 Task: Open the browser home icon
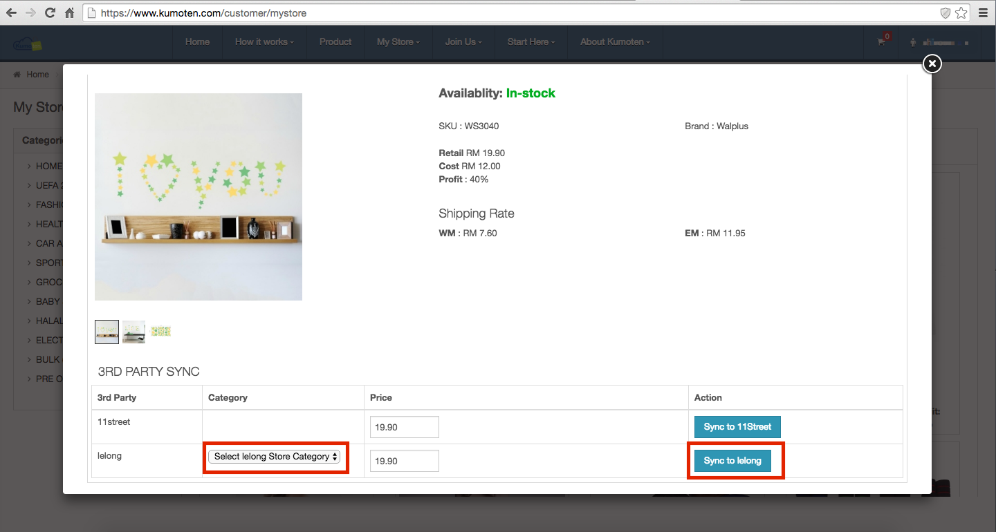click(69, 13)
